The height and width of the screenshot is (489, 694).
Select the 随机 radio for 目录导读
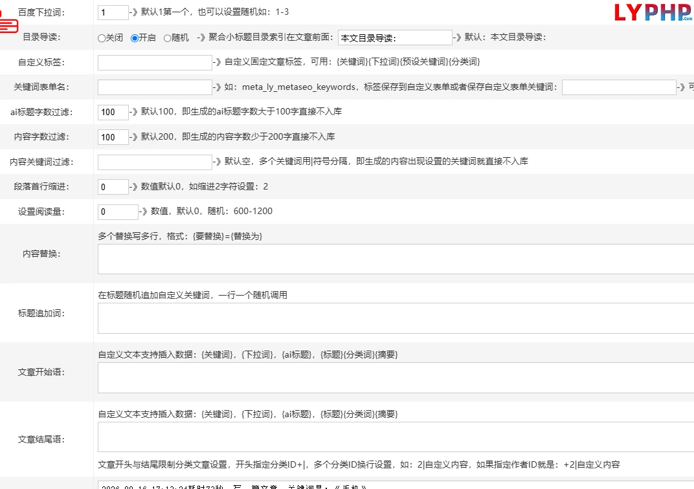pyautogui.click(x=167, y=38)
